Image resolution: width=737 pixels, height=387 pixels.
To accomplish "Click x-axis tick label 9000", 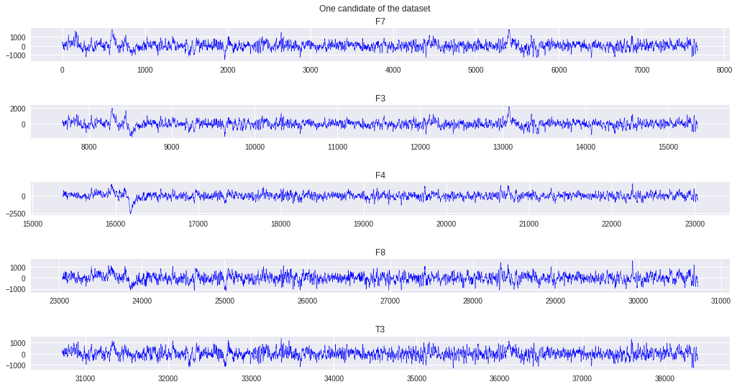I will (172, 147).
